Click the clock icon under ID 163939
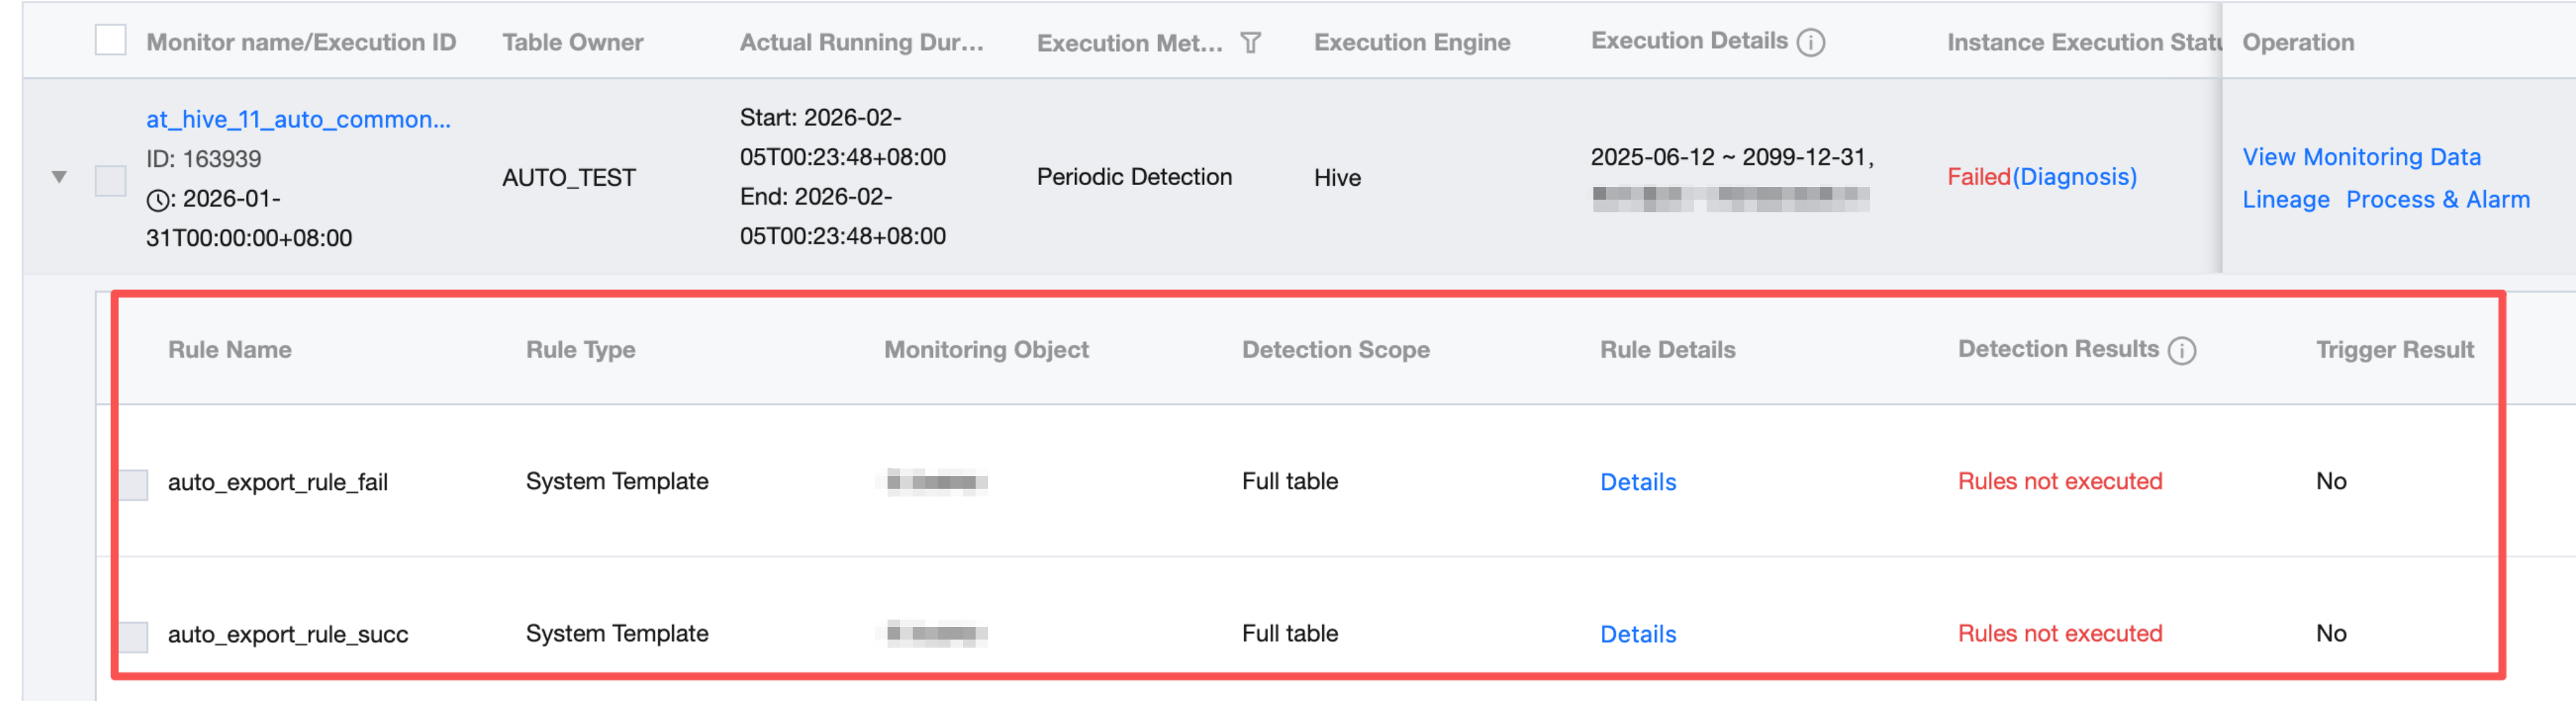Viewport: 2576px width, 701px height. point(157,200)
